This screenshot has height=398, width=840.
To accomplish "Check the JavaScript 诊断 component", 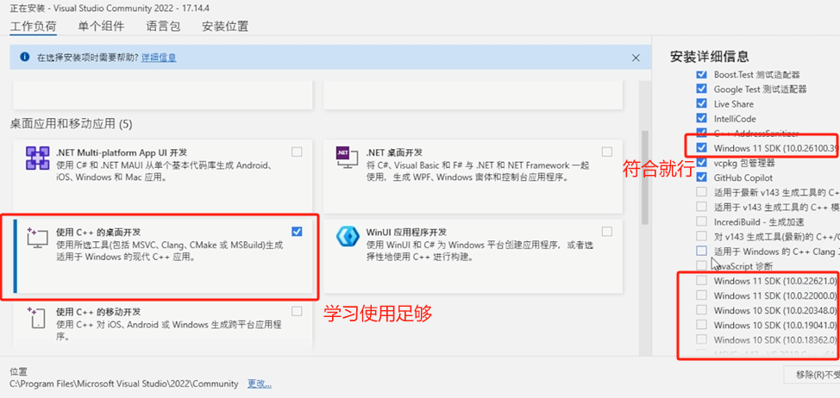I will click(700, 265).
